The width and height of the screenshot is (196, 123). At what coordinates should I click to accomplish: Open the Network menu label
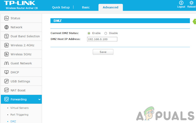17,27
